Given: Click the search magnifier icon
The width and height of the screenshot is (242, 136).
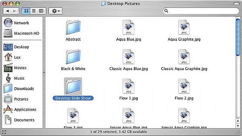Looking at the screenshot, I should click(166, 11).
